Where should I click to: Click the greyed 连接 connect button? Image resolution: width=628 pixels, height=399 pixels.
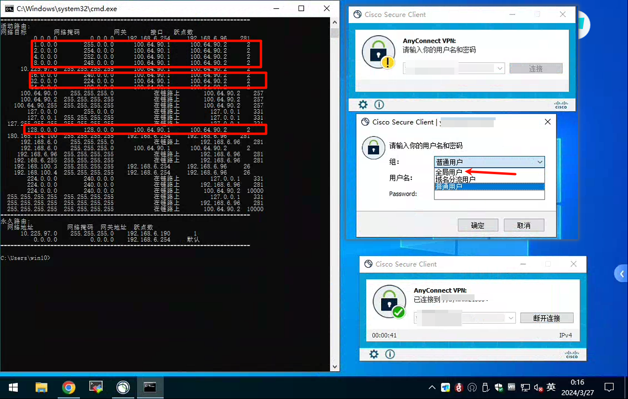coord(536,69)
